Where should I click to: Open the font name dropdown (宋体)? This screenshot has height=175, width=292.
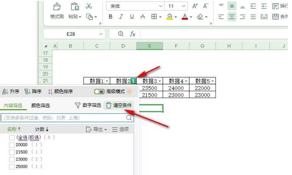161,6
